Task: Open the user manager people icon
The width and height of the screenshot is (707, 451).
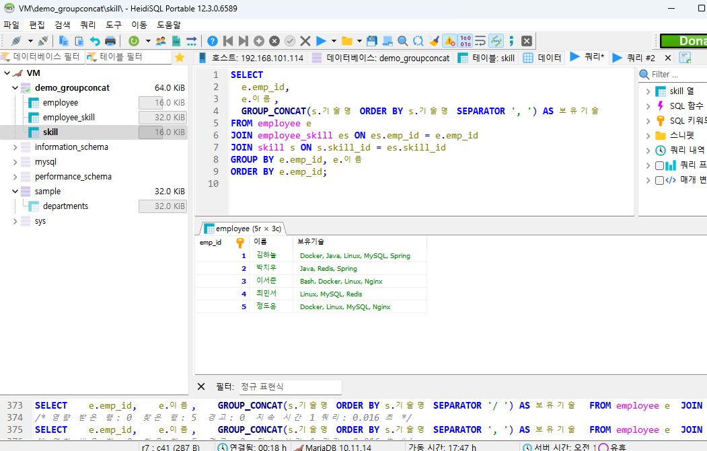Action: click(x=161, y=41)
